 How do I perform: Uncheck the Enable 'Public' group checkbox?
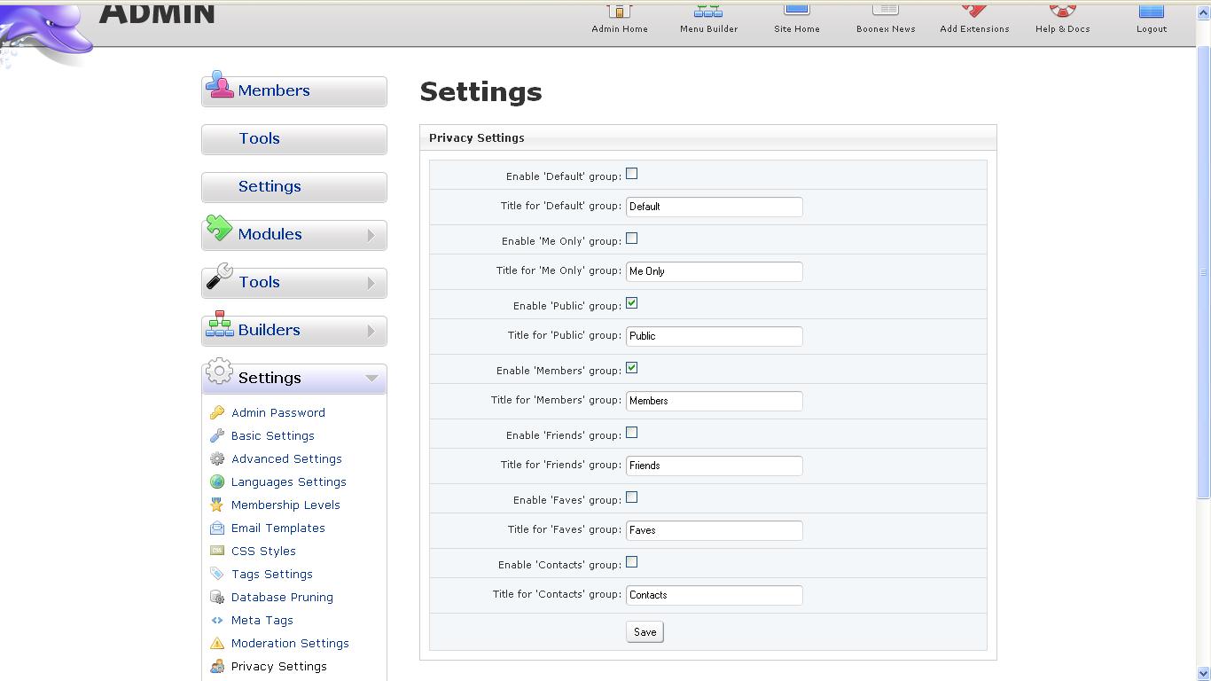[631, 303]
